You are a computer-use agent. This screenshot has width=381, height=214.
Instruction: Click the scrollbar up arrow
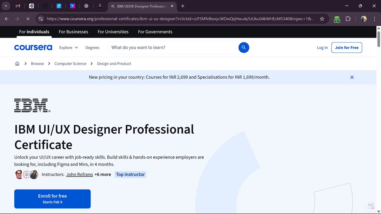pos(378,28)
